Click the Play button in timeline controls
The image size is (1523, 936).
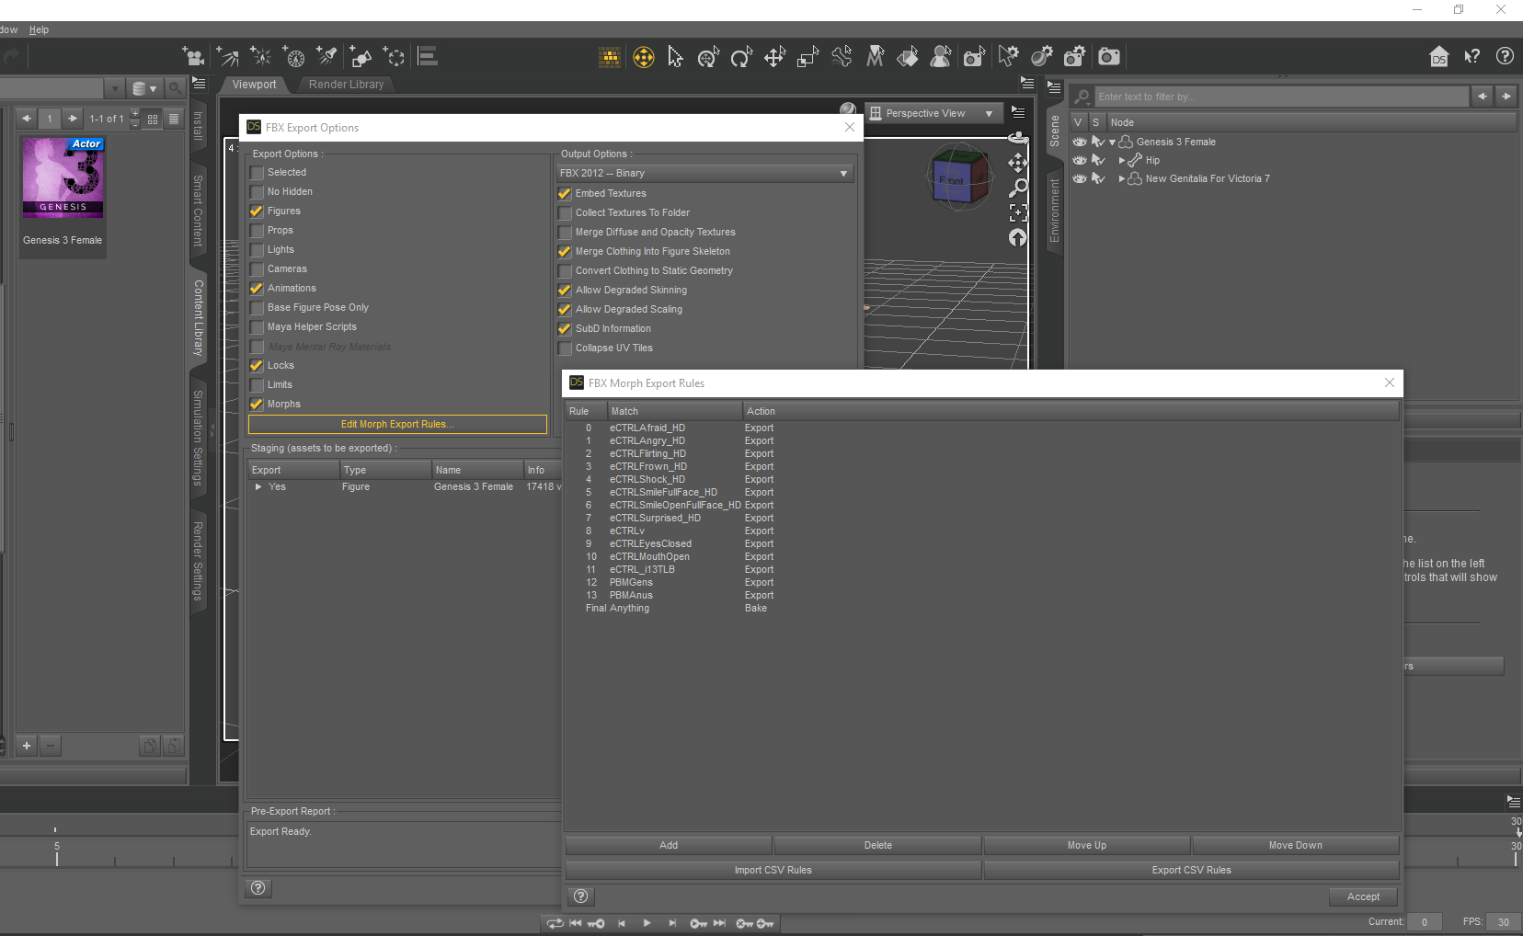647,923
